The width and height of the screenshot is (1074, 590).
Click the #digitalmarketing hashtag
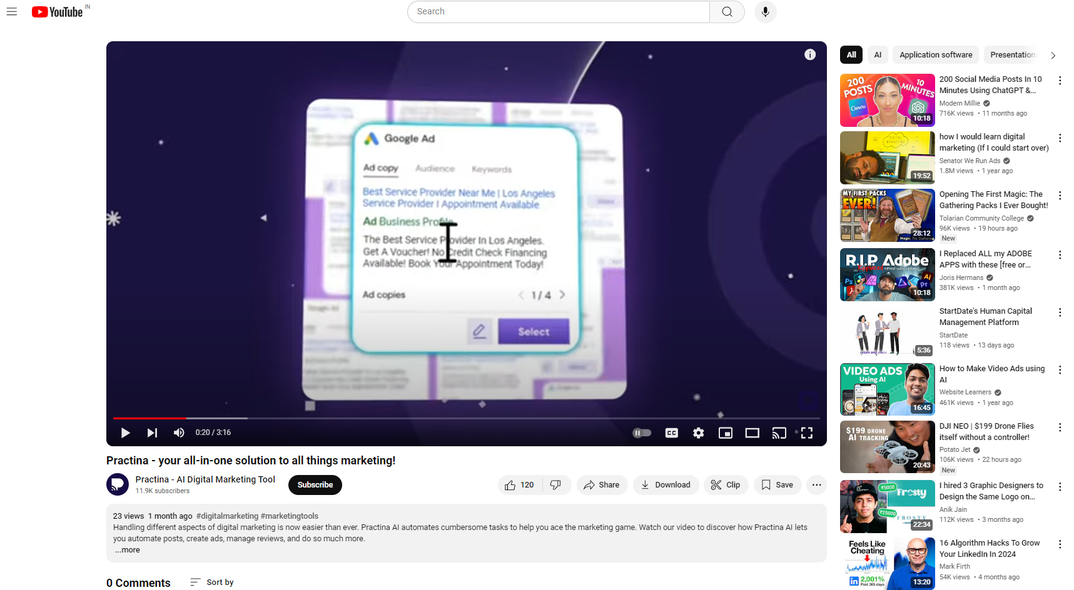pos(227,516)
